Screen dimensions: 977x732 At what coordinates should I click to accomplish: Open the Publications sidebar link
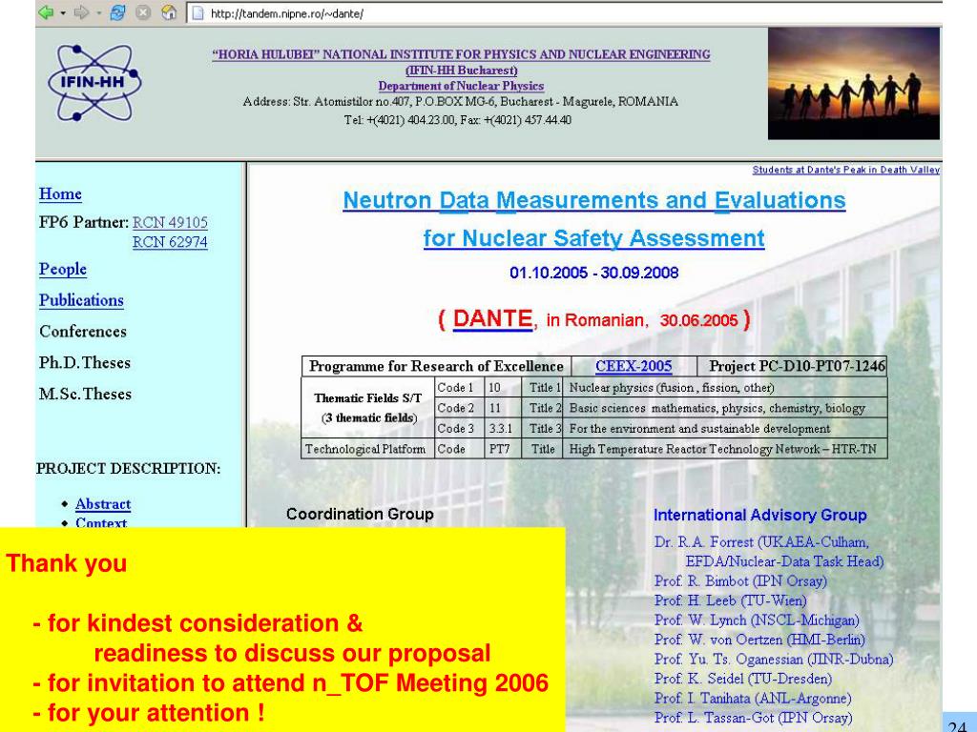click(x=82, y=300)
